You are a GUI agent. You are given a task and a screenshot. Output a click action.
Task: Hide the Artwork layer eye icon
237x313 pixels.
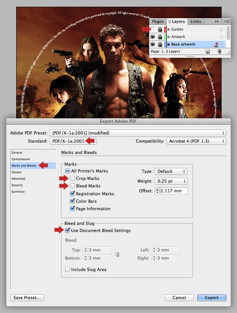click(x=153, y=37)
